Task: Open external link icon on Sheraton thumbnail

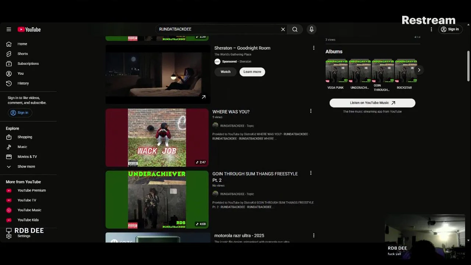Action: (203, 97)
